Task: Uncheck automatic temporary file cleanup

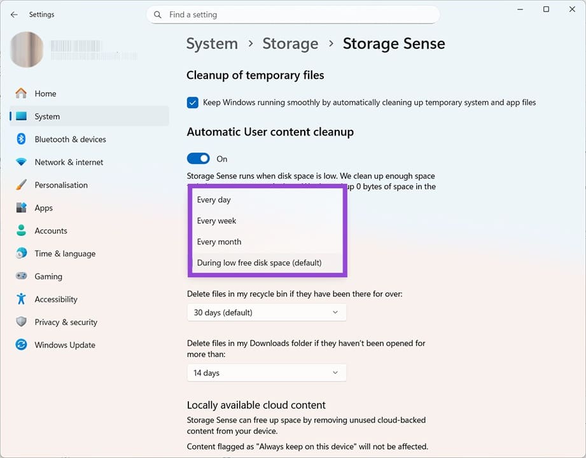Action: point(192,102)
